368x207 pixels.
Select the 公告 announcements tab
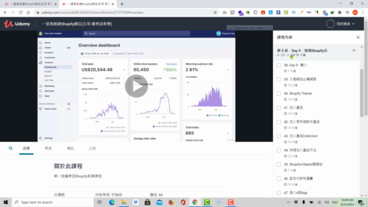click(93, 148)
